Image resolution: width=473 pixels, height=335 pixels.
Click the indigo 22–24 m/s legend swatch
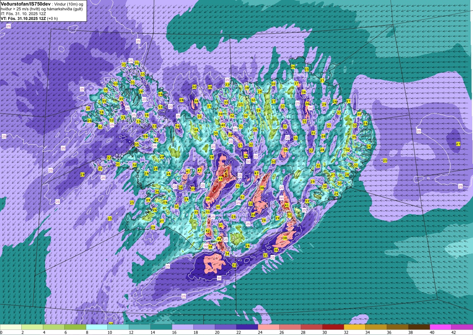(247, 327)
